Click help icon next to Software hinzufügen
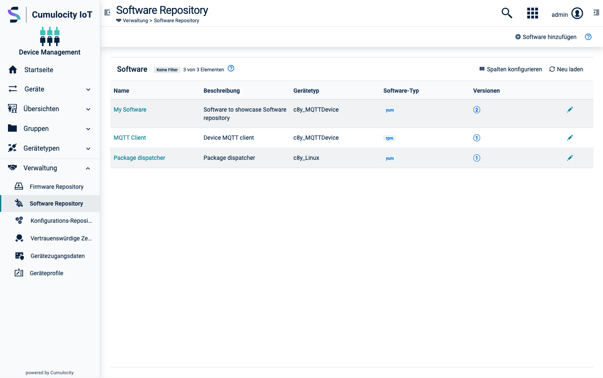This screenshot has height=378, width=603. pos(588,37)
